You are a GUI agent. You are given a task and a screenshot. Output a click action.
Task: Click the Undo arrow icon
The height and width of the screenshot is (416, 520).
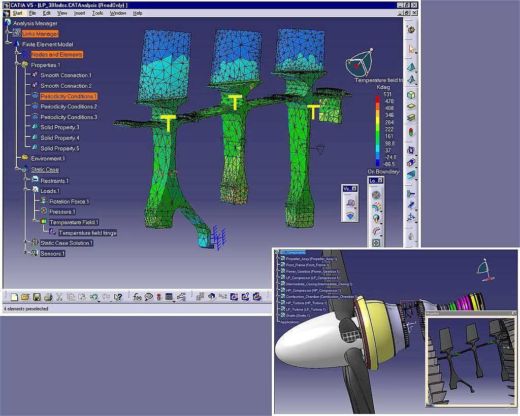point(93,297)
